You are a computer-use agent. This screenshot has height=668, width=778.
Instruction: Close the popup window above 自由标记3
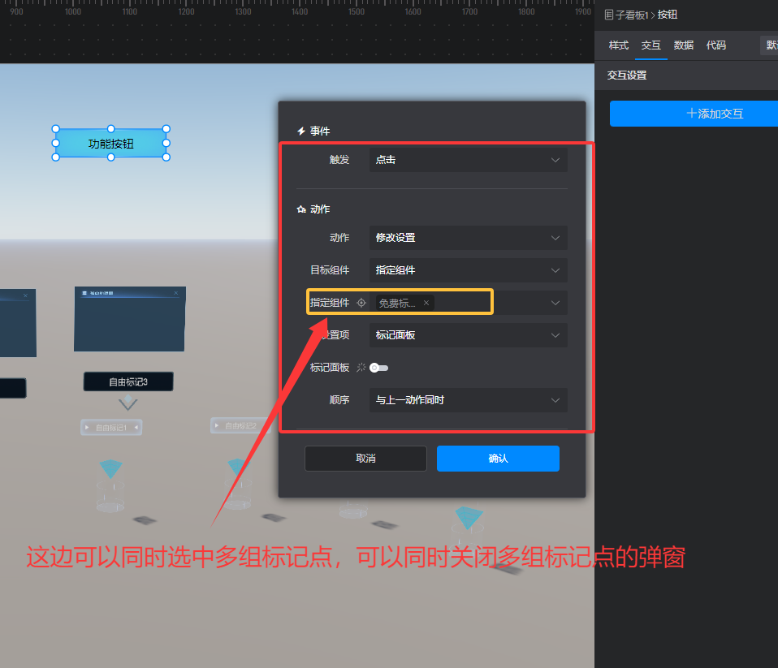pyautogui.click(x=175, y=293)
